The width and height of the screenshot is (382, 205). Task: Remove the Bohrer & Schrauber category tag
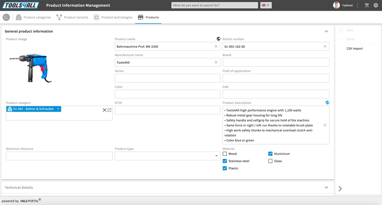(58, 109)
